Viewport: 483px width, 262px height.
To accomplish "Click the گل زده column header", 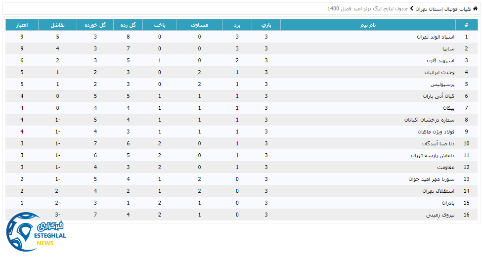I will 128,25.
